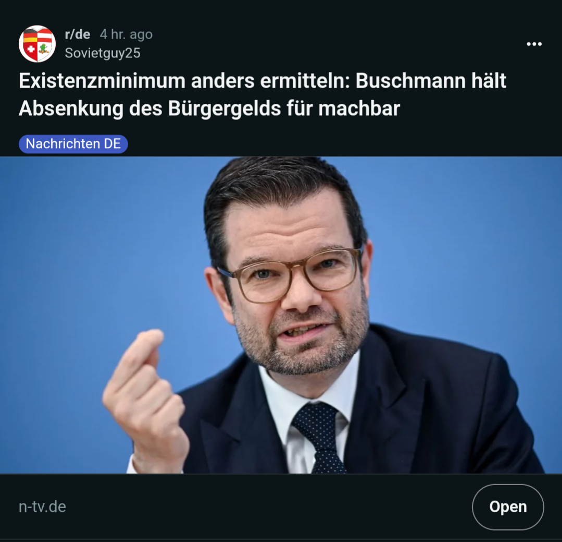
Task: Open the n-tv.de source link
Action: click(42, 507)
